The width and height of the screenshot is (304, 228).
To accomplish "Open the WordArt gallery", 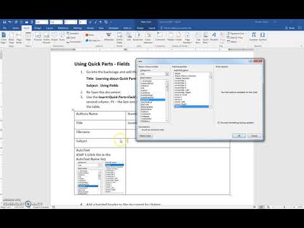I will coord(214,37).
